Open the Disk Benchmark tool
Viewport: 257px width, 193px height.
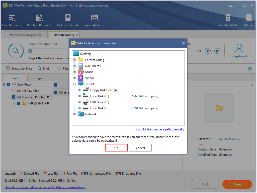click(x=68, y=20)
